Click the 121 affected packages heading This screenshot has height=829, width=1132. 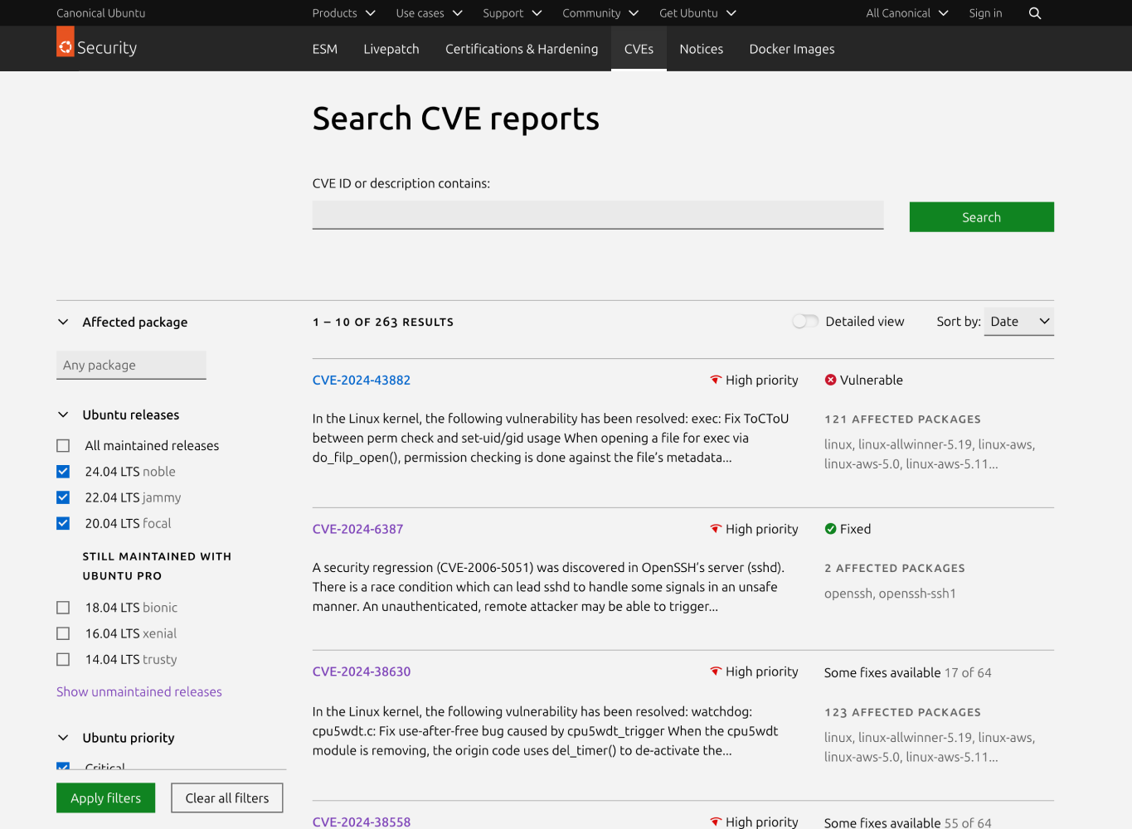(902, 419)
